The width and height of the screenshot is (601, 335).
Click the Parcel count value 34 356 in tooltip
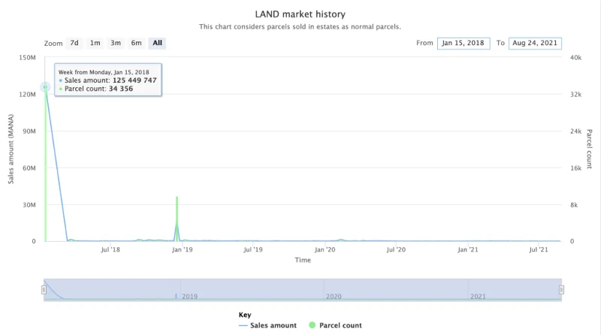[x=121, y=89]
